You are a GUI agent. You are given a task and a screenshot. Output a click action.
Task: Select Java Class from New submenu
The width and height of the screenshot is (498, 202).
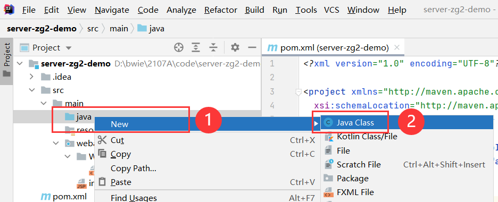(407, 122)
